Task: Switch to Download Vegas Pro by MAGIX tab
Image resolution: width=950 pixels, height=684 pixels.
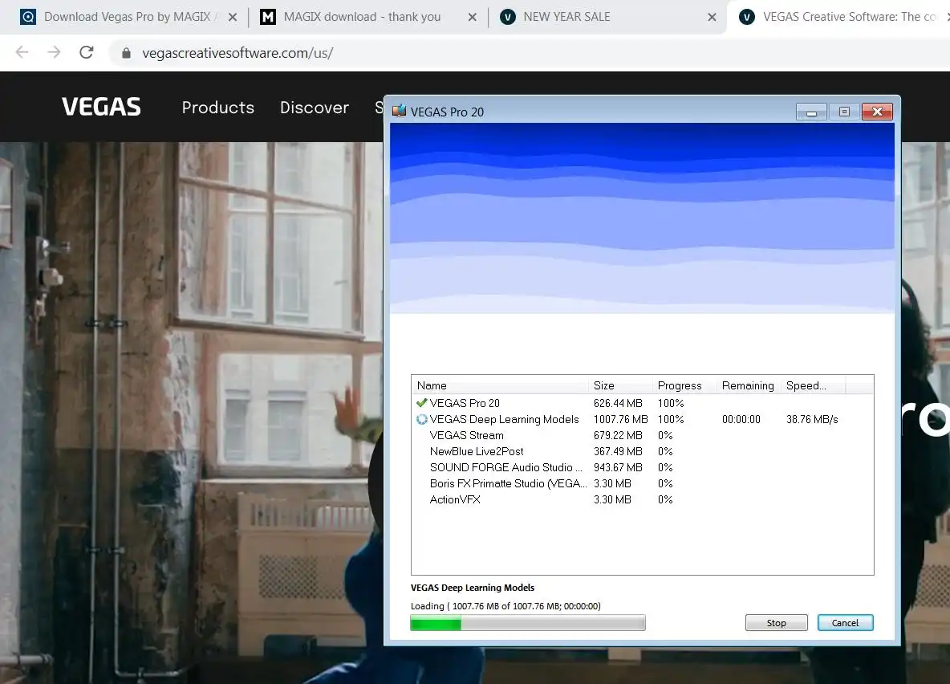Action: coord(128,17)
